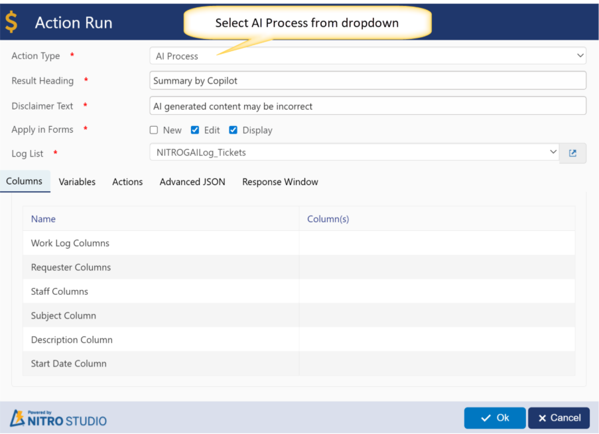599x434 pixels.
Task: Enable the New form checkbox
Action: point(154,130)
